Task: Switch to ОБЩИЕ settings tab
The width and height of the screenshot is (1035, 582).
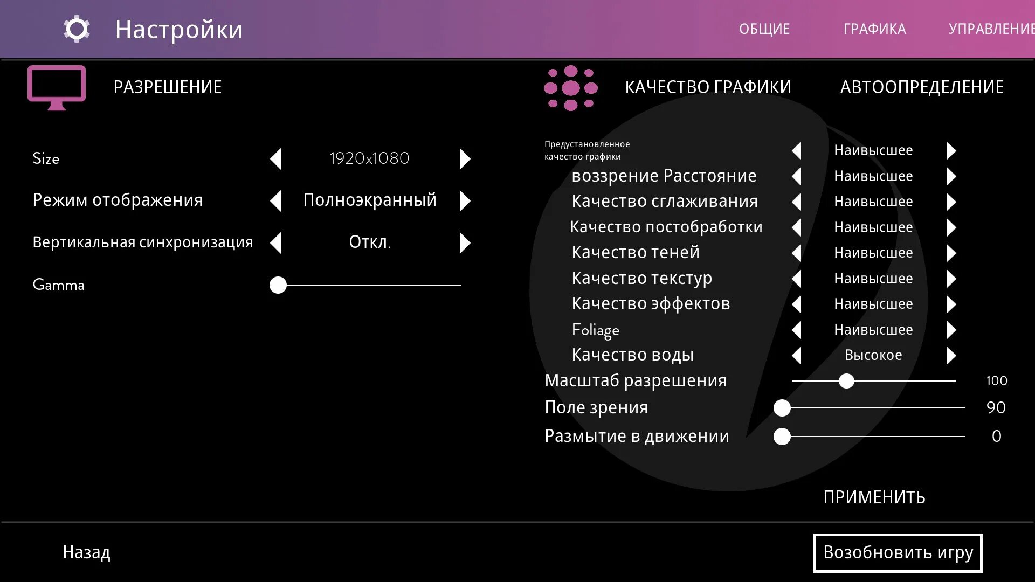Action: click(768, 29)
